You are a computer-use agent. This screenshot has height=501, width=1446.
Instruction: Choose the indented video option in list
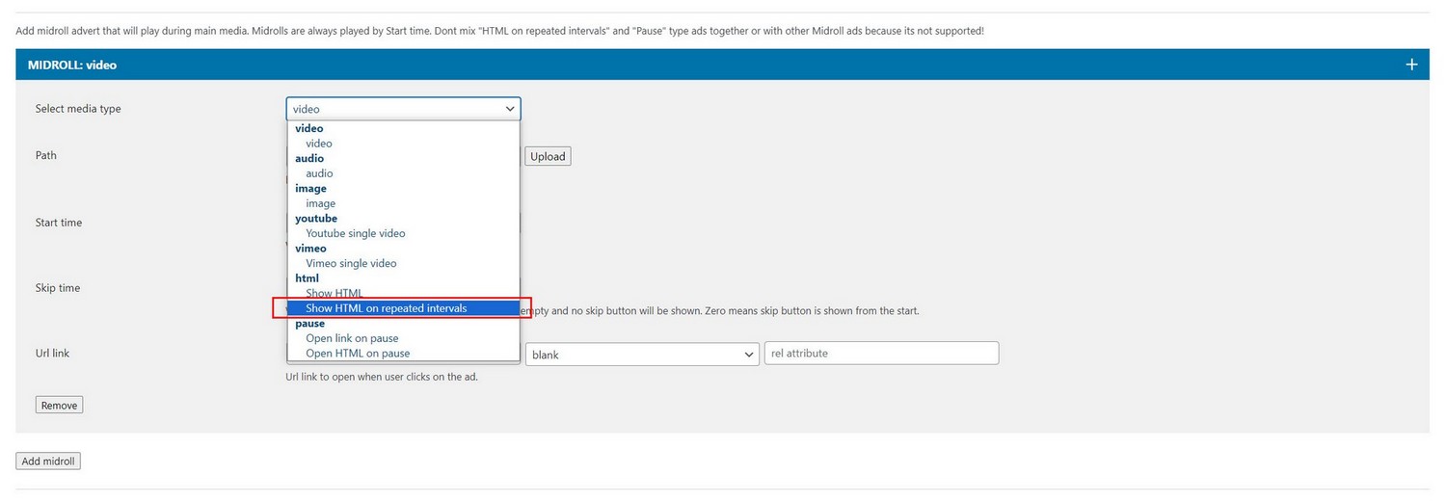click(x=319, y=144)
